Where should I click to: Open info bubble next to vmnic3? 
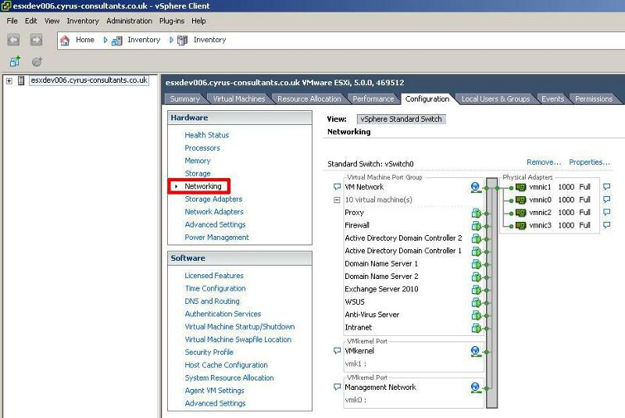coord(607,225)
